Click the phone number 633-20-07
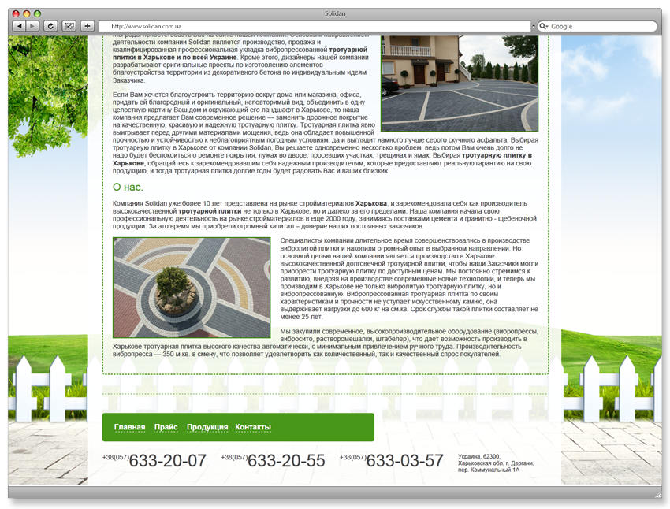This screenshot has width=670, height=509. (x=167, y=461)
